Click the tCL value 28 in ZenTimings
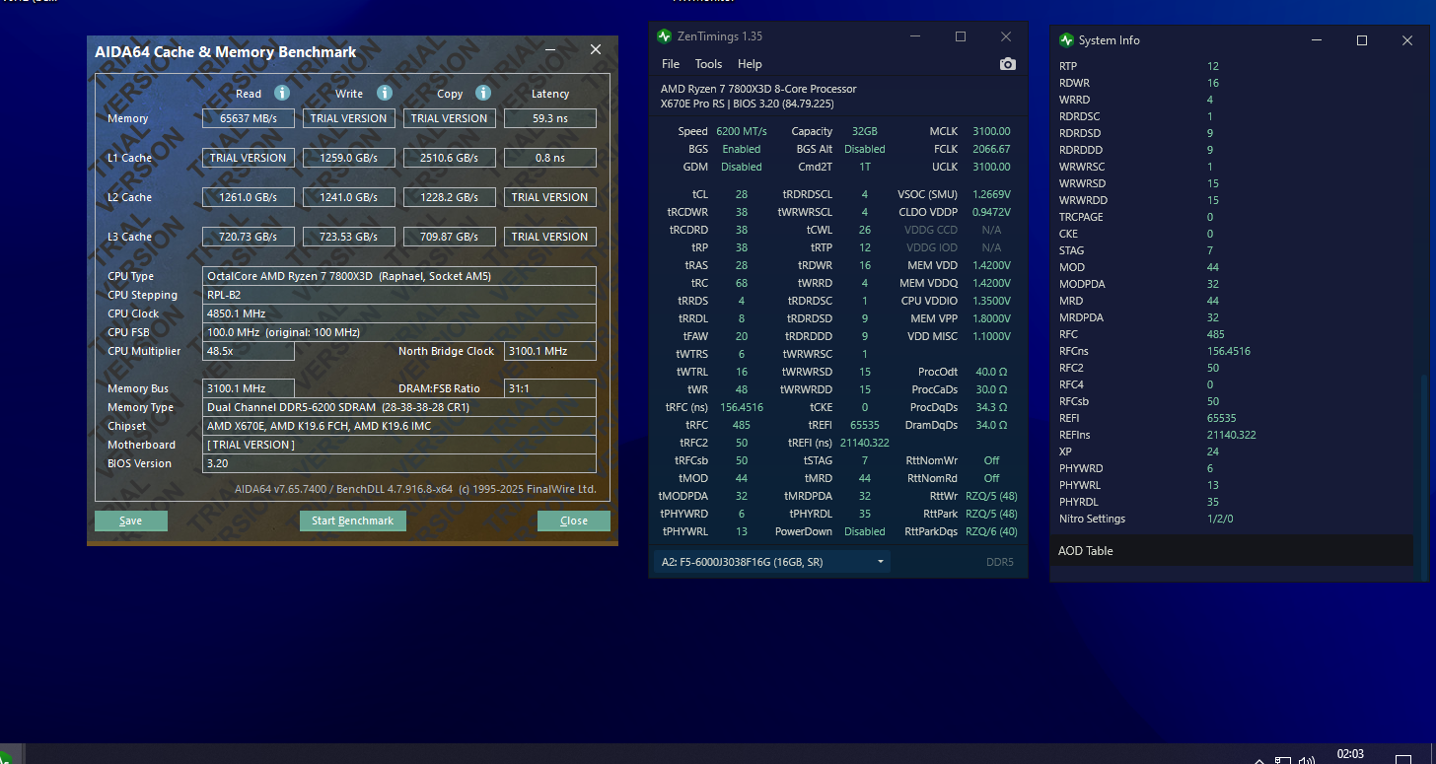The width and height of the screenshot is (1436, 764). pos(742,194)
